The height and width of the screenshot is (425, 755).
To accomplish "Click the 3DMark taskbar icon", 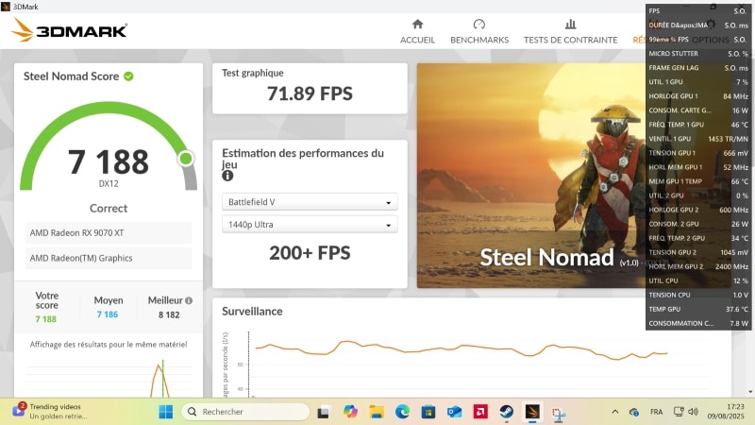I will (532, 412).
